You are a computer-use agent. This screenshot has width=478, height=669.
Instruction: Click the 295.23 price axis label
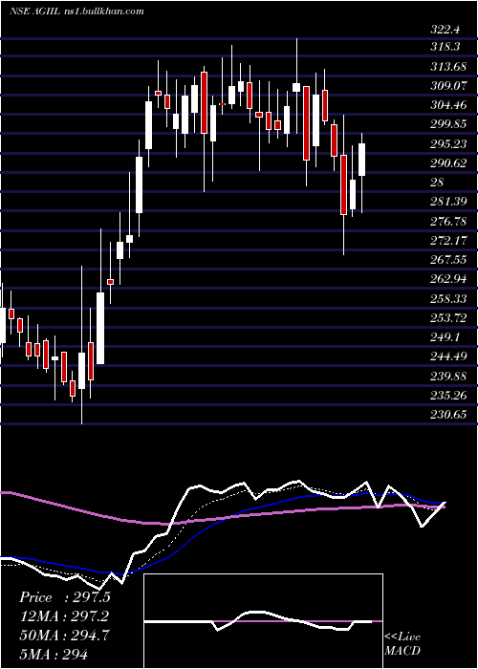(x=448, y=143)
